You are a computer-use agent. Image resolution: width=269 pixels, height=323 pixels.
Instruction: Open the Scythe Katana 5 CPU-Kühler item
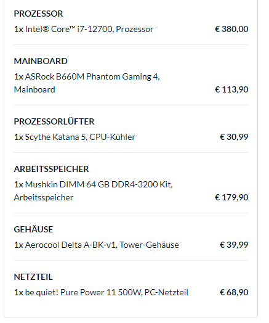pos(74,137)
